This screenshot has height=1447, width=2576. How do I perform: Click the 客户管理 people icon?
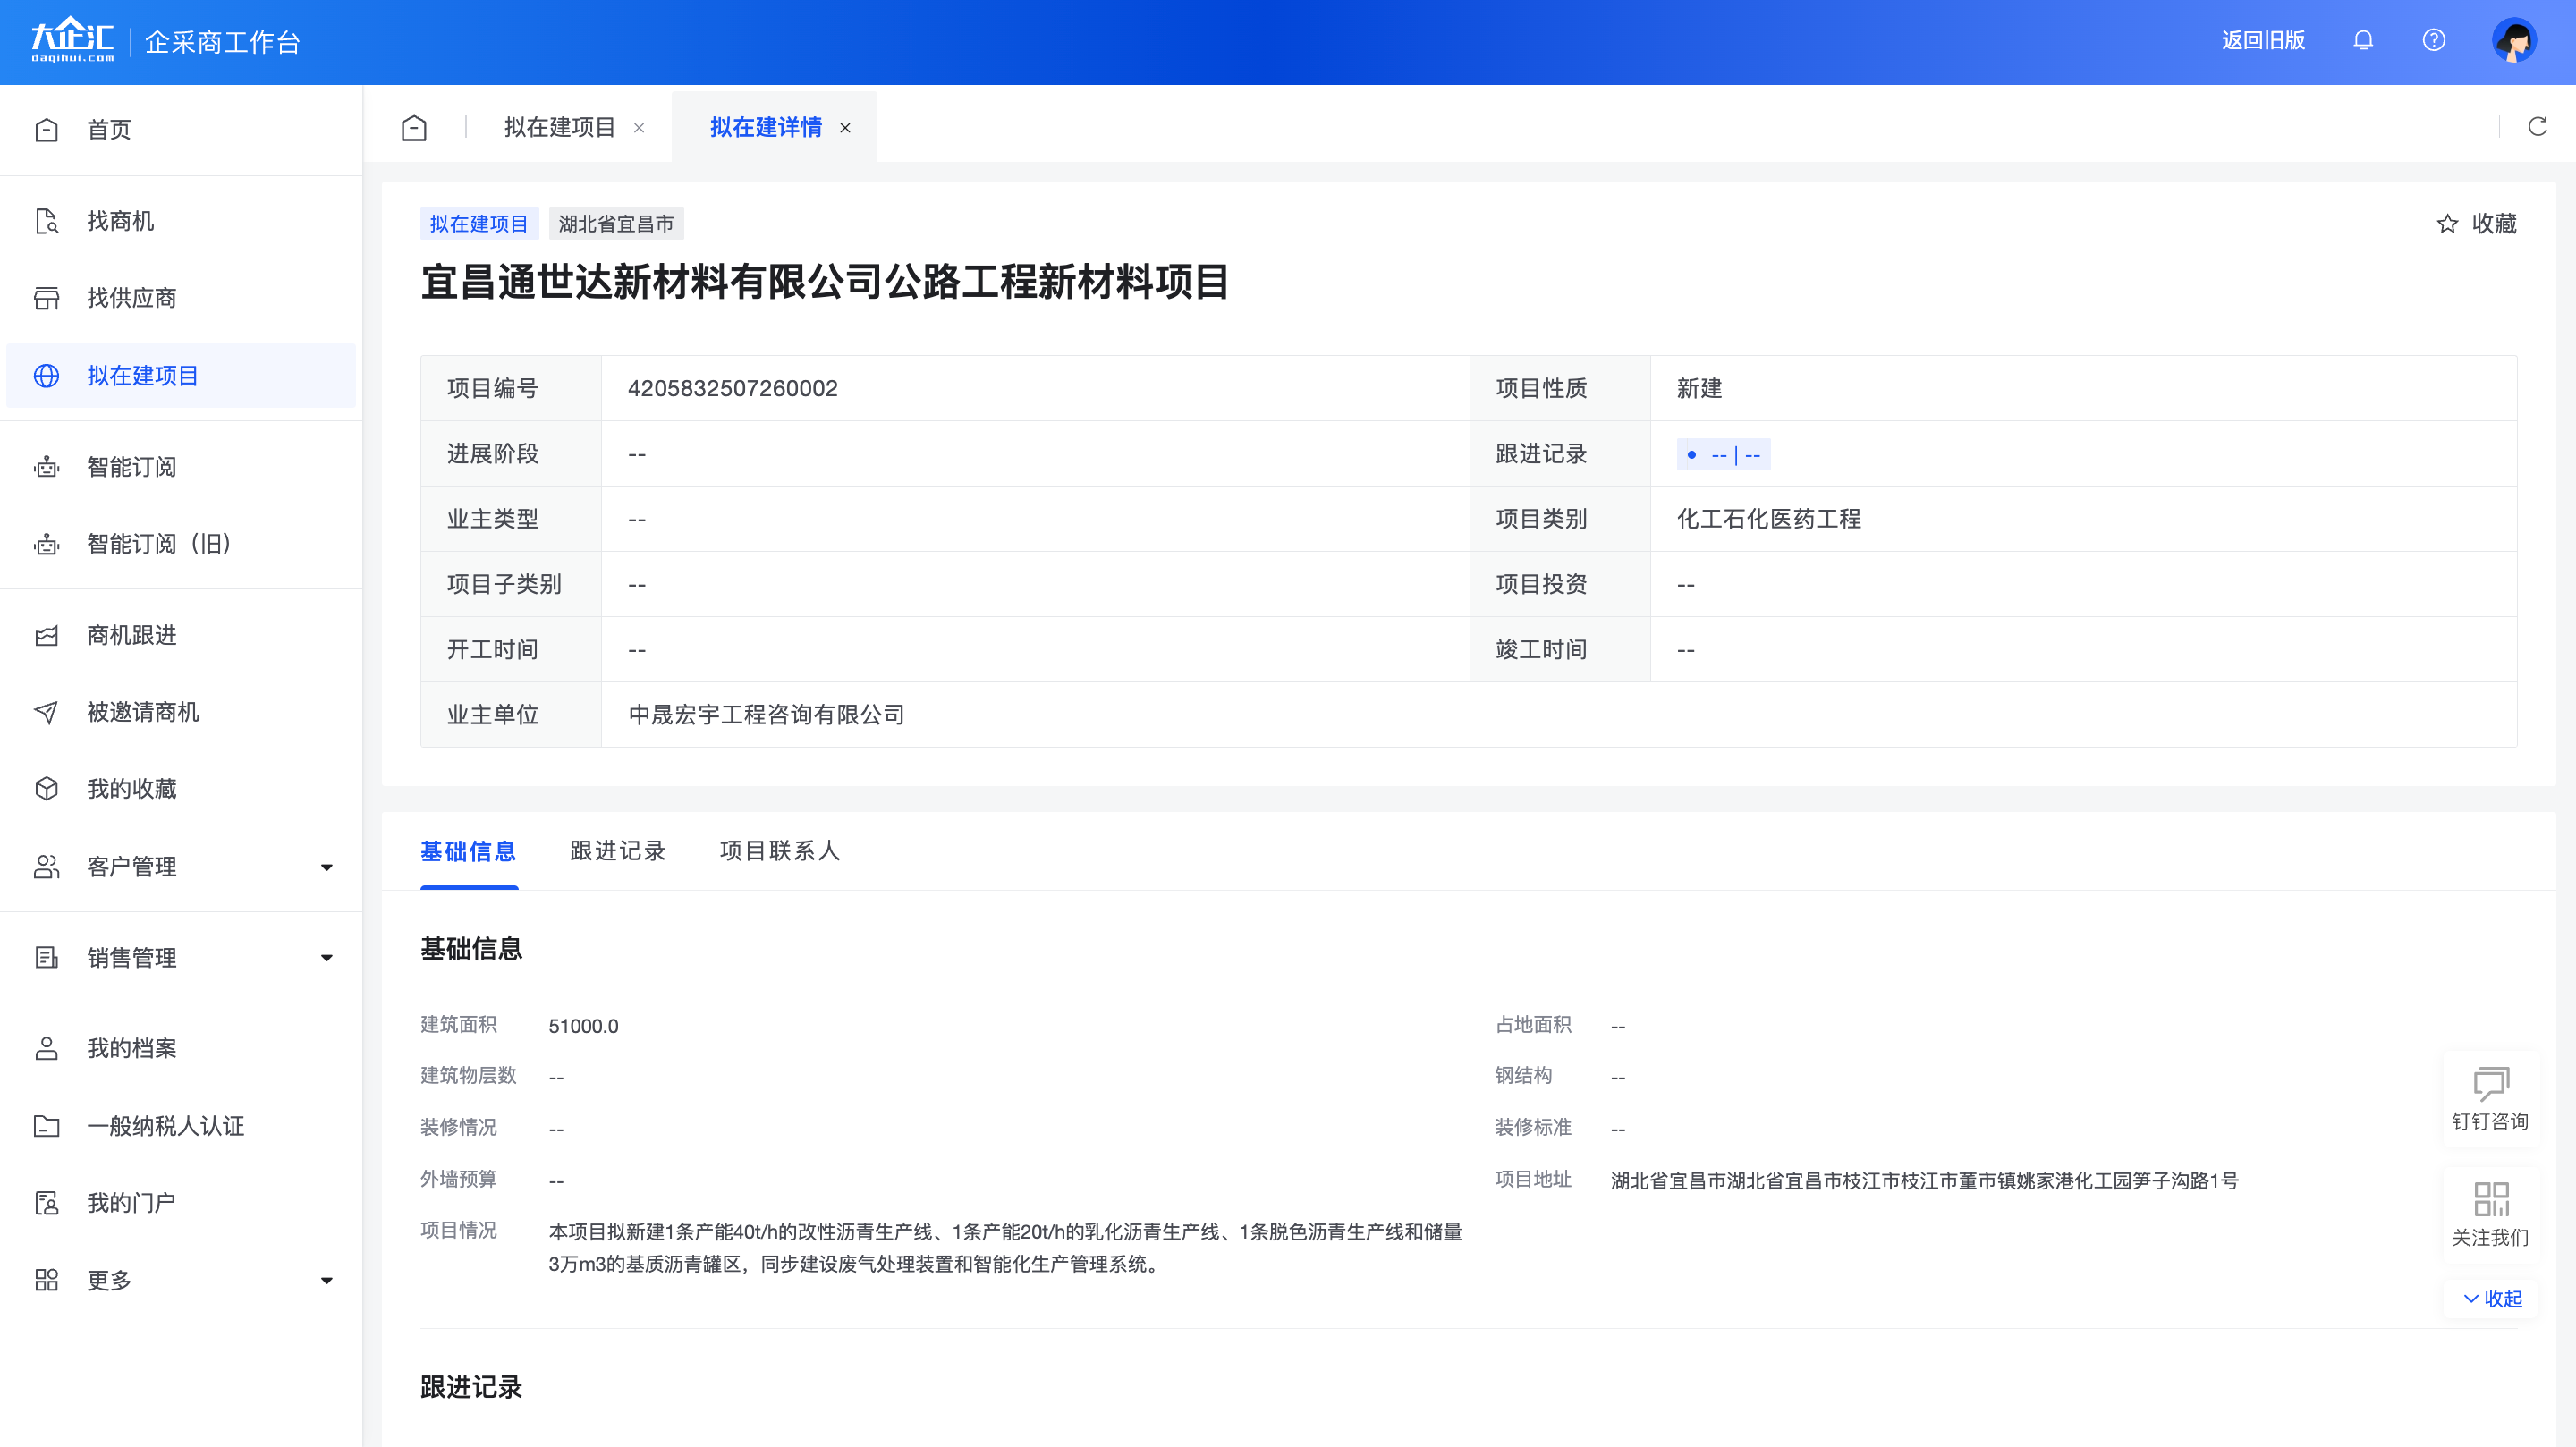click(46, 866)
